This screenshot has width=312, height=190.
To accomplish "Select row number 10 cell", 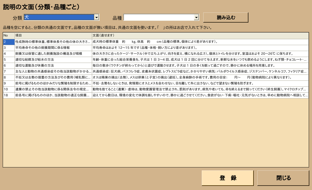I will pos(9,89).
